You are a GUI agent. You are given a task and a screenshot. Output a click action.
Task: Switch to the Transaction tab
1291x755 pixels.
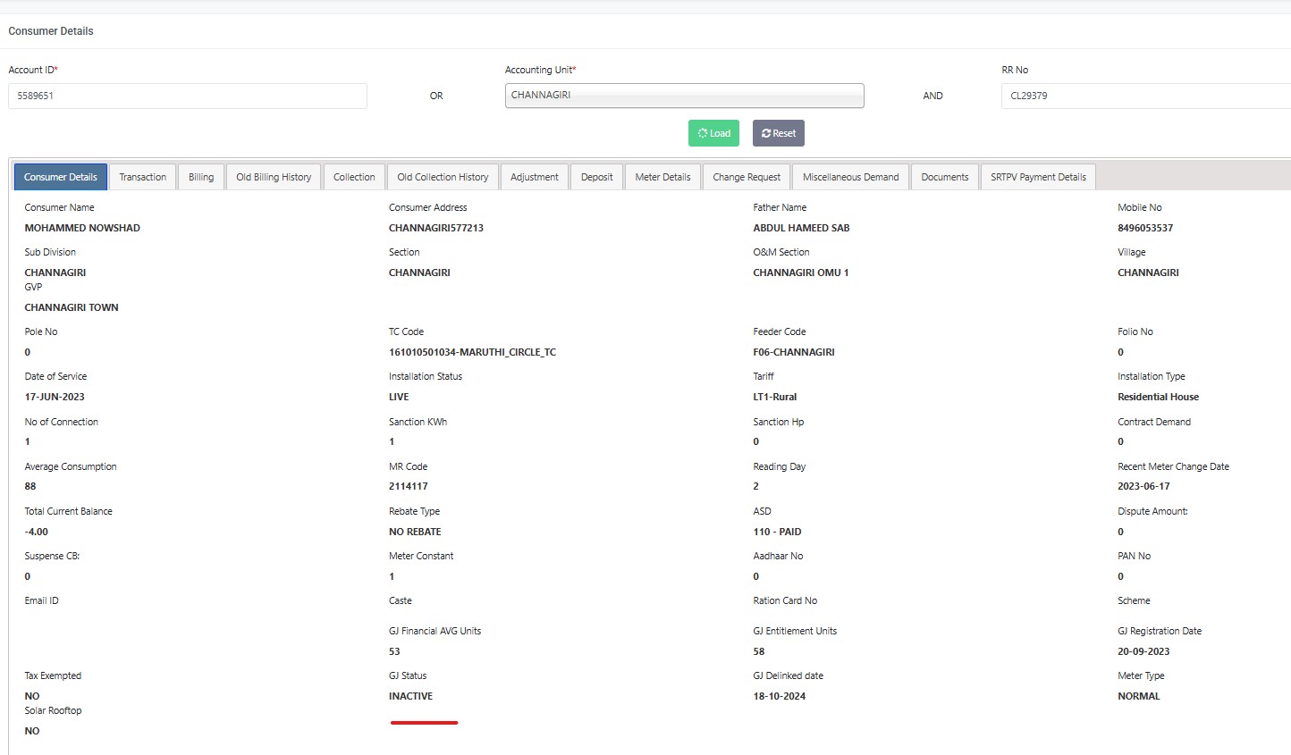pos(143,177)
